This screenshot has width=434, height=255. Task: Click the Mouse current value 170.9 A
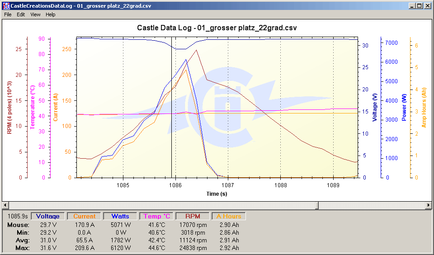click(85, 225)
